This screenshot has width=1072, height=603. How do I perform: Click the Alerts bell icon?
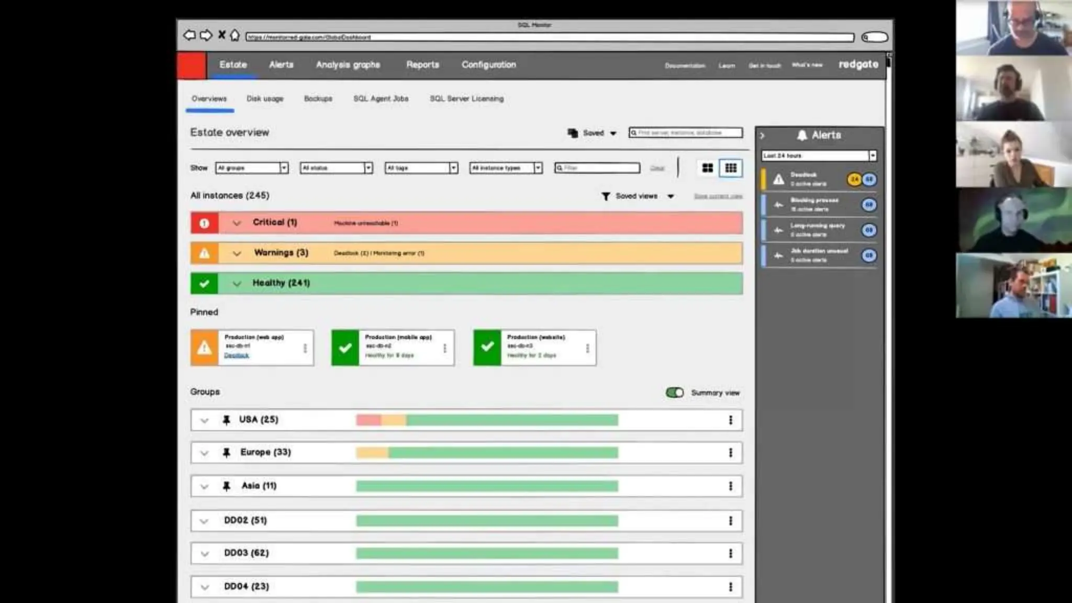point(801,135)
